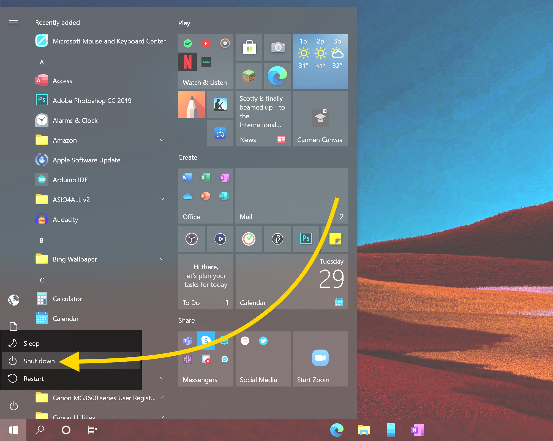Image resolution: width=553 pixels, height=441 pixels.
Task: Open the Hulu icon in Play group
Action: (x=206, y=62)
